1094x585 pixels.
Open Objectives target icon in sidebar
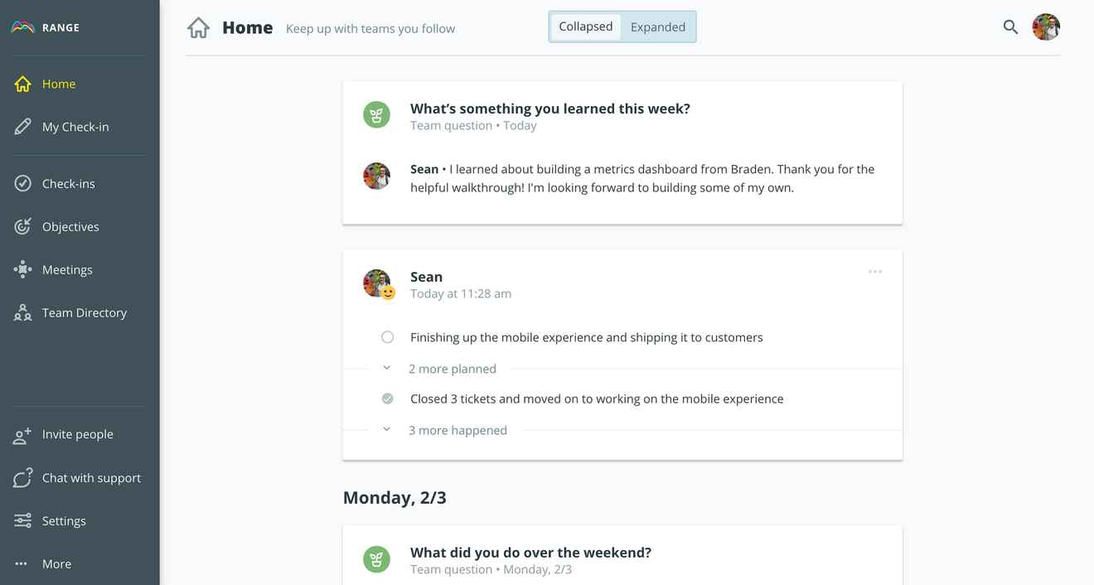pos(23,226)
